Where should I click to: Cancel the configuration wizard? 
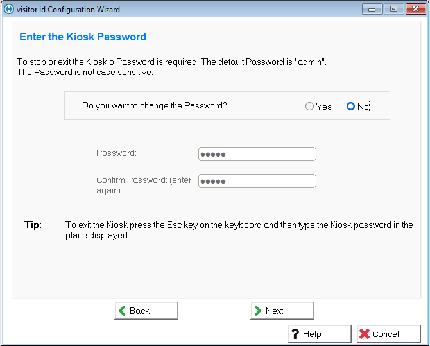[389, 334]
